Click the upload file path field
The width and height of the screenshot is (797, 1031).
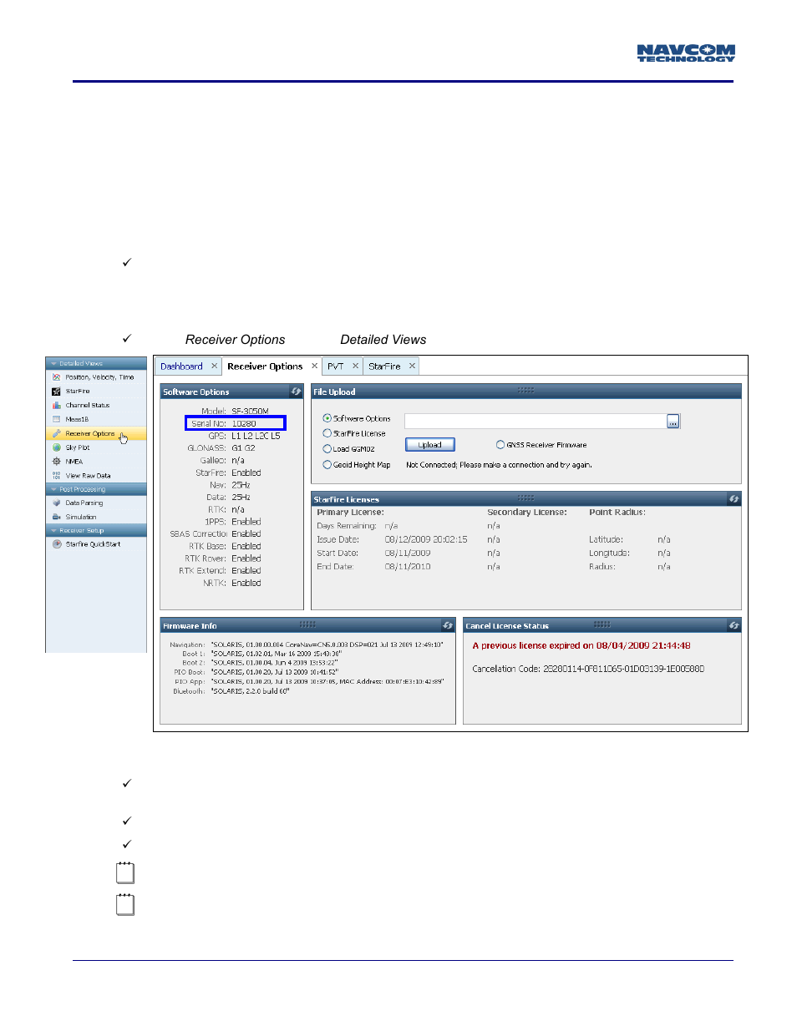(x=536, y=422)
